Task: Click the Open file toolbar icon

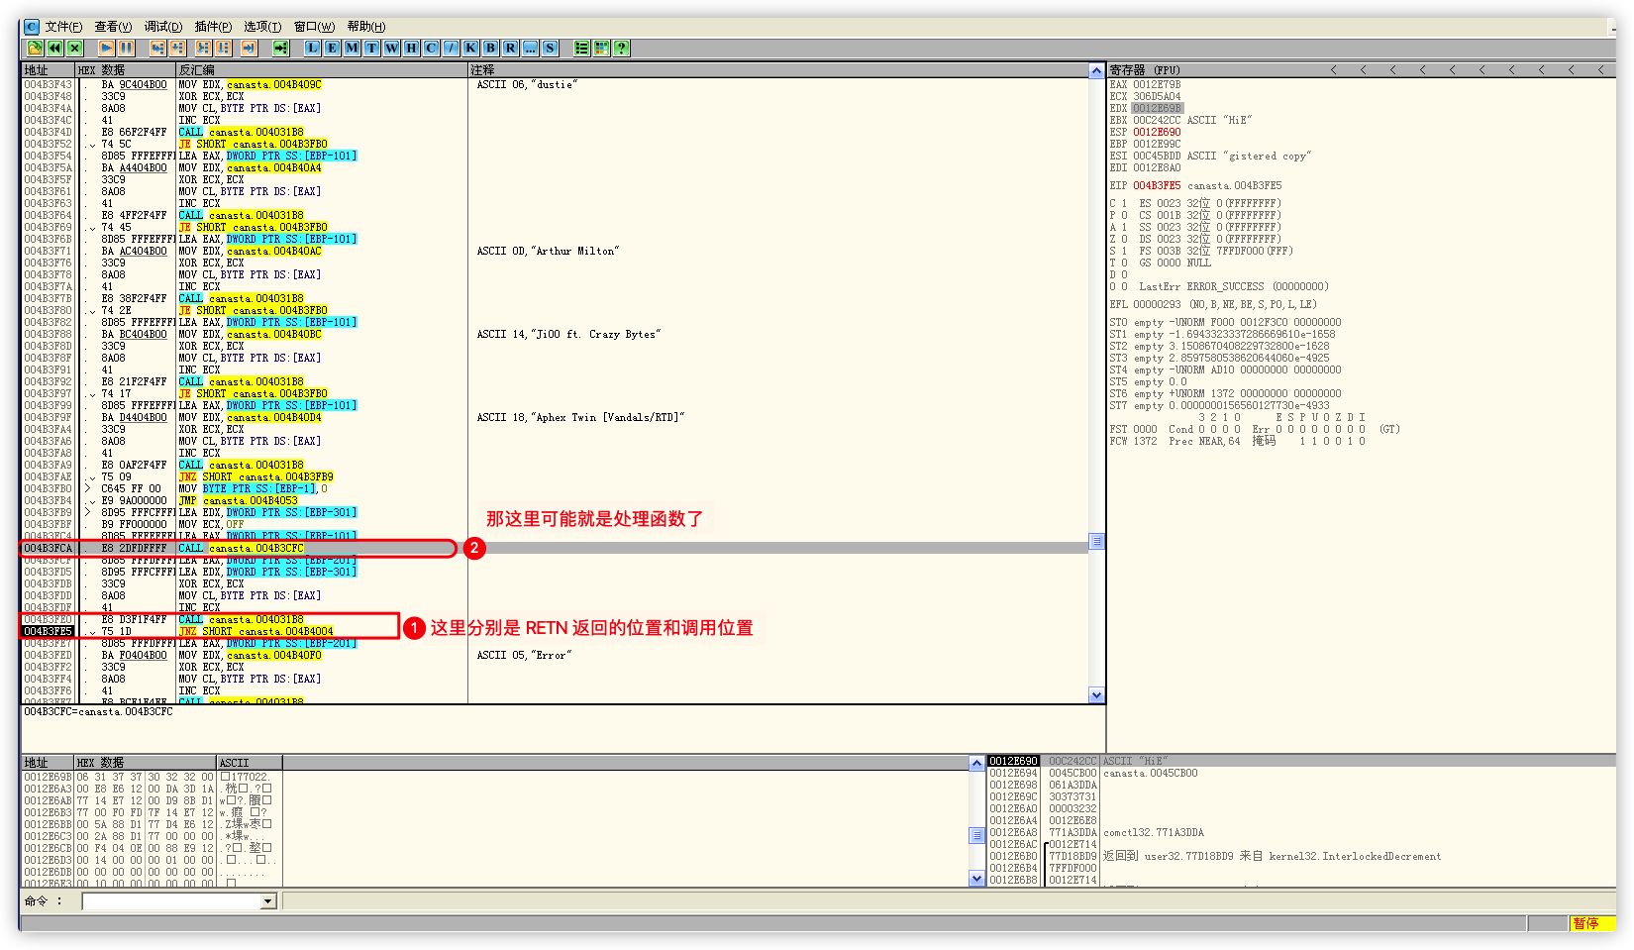Action: tap(35, 48)
